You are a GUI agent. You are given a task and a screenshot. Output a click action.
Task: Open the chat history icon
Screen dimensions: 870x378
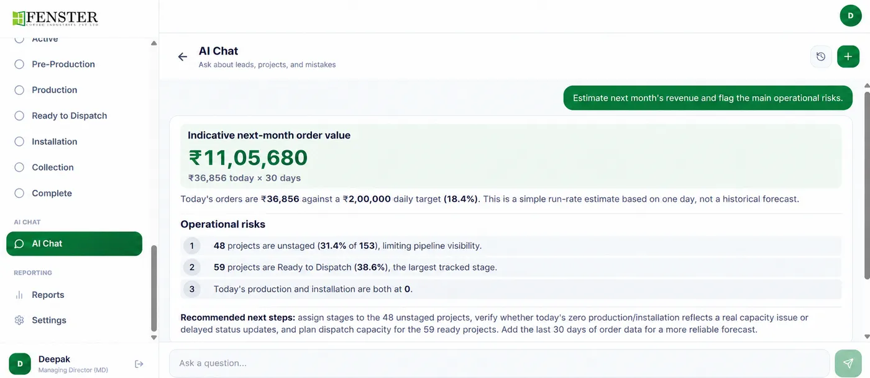pos(821,56)
